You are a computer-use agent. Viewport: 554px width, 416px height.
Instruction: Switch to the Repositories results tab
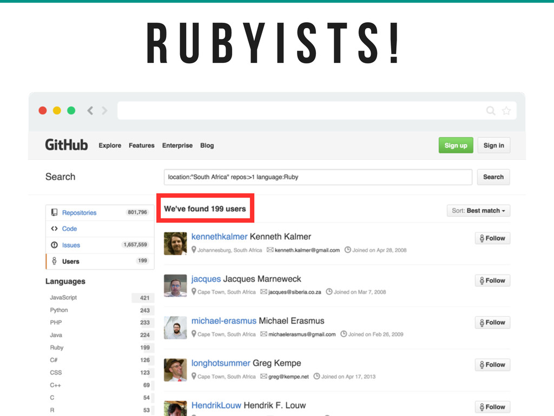click(100, 212)
